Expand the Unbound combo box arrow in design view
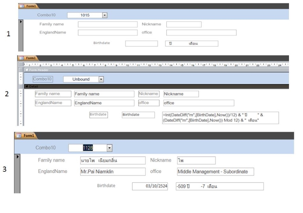Screen dimensions: 303x213 pyautogui.click(x=101, y=79)
